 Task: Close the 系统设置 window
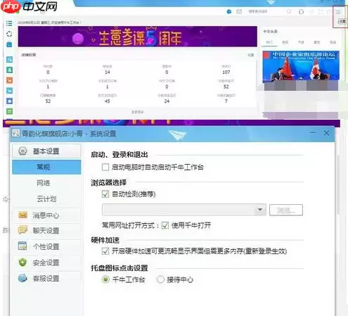(x=326, y=133)
